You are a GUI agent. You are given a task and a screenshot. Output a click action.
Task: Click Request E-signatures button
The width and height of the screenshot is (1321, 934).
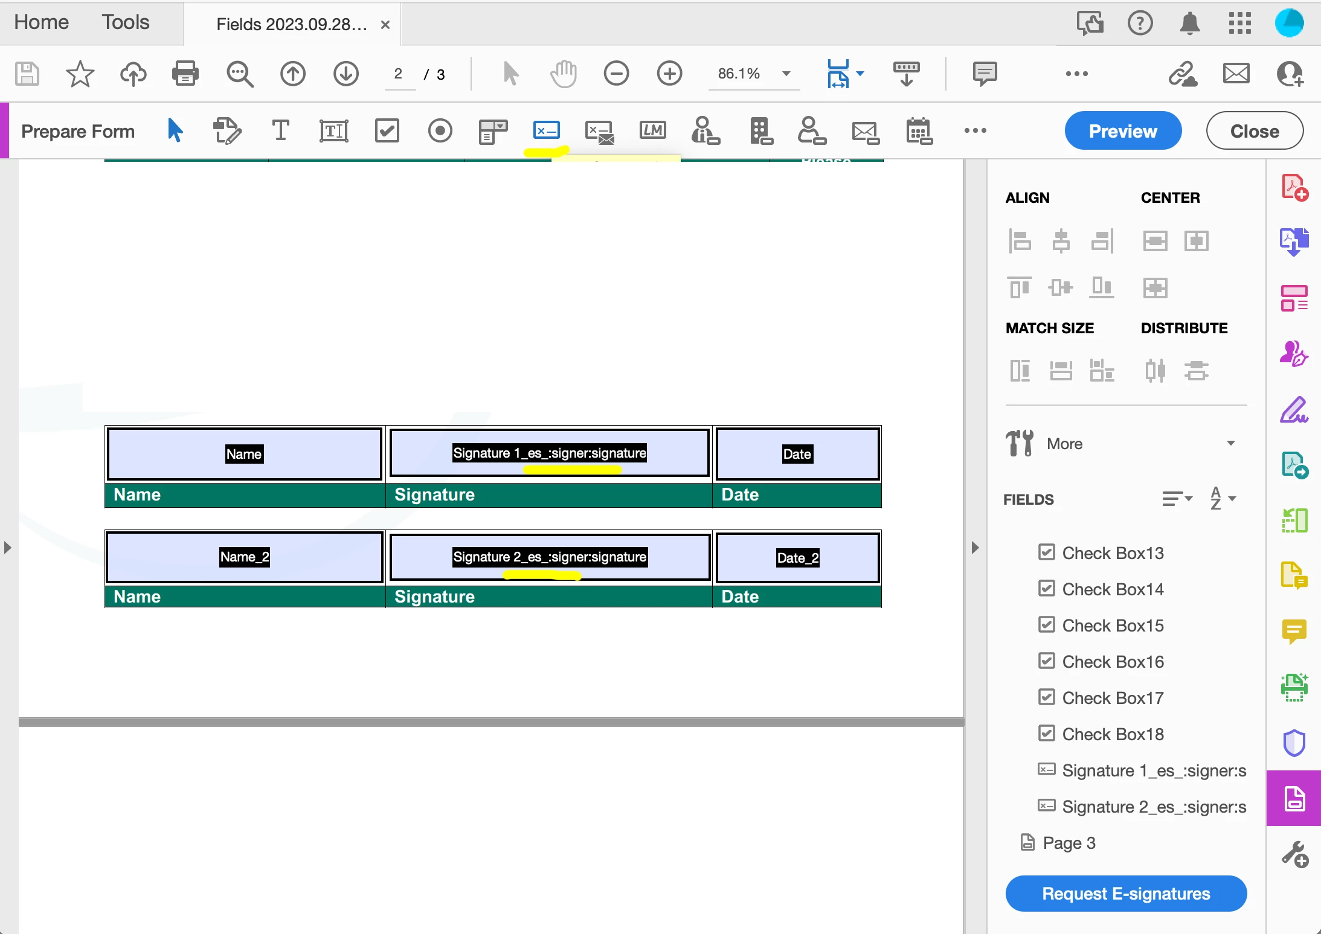coord(1126,894)
